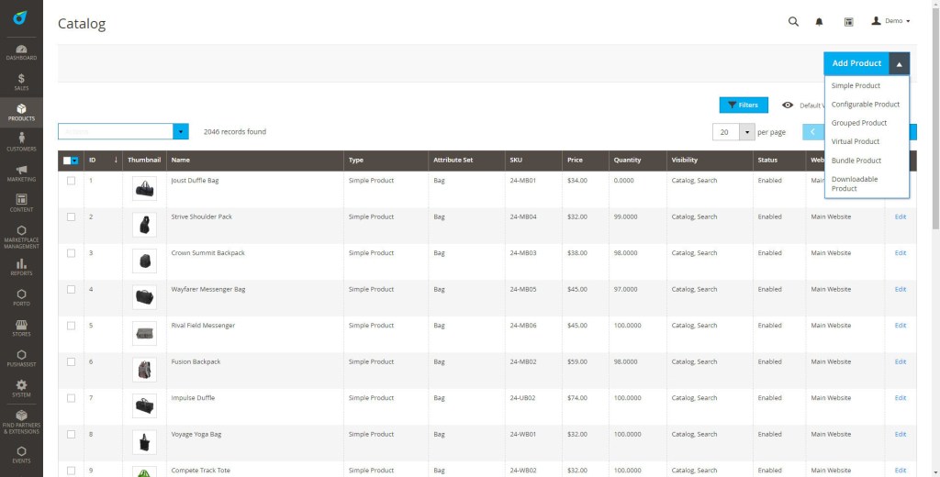Tick the checkbox for Crown Summit Backpack
940x477 pixels.
pos(72,253)
